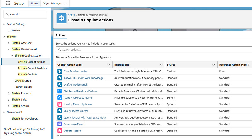Open Copilot Action Label column menu
This screenshot has width=252, height=139.
(109, 65)
